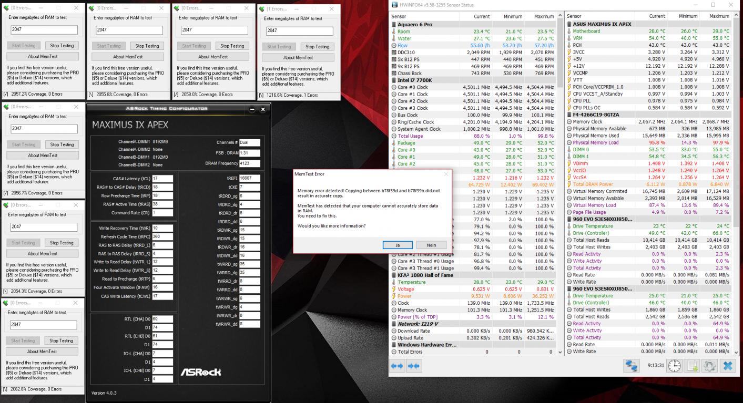Minimize the ASRock Timing Configurator
Image resolution: width=743 pixels, height=403 pixels.
click(x=252, y=109)
